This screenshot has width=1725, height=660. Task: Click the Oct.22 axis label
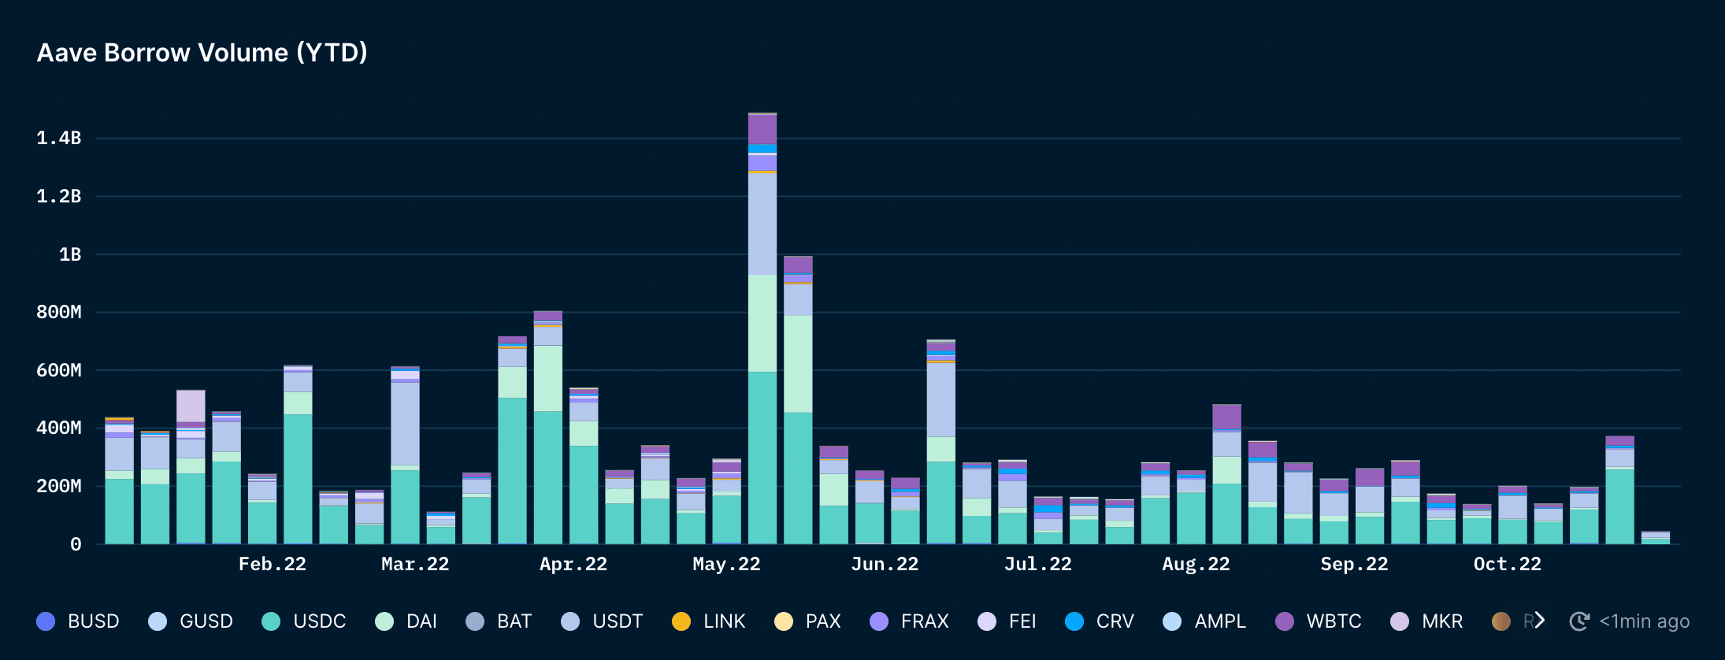pos(1508,564)
